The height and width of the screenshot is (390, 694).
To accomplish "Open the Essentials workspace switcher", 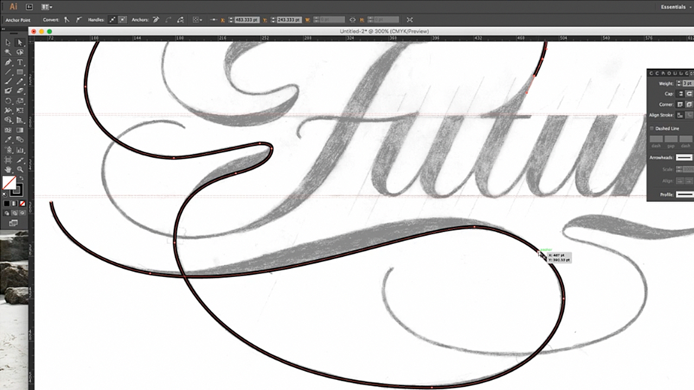I will [x=674, y=6].
